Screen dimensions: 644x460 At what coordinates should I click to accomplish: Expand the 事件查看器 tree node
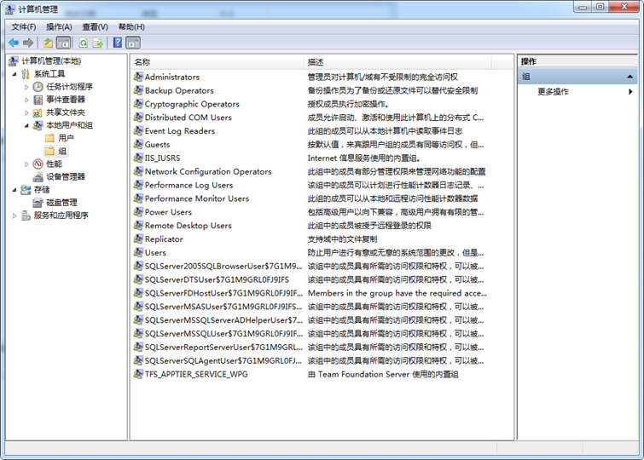[x=26, y=100]
